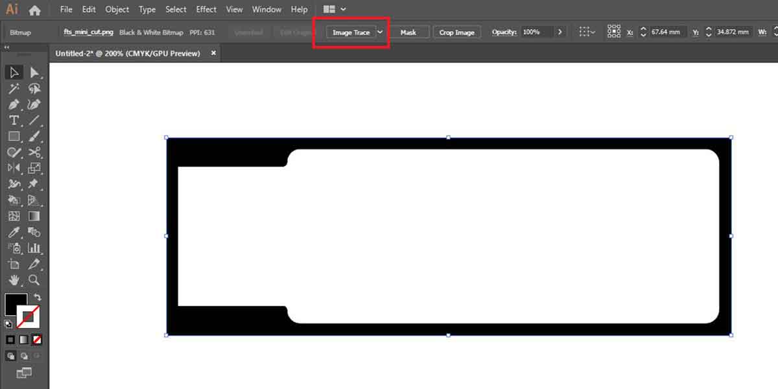Select the Curvature tool

(34, 104)
